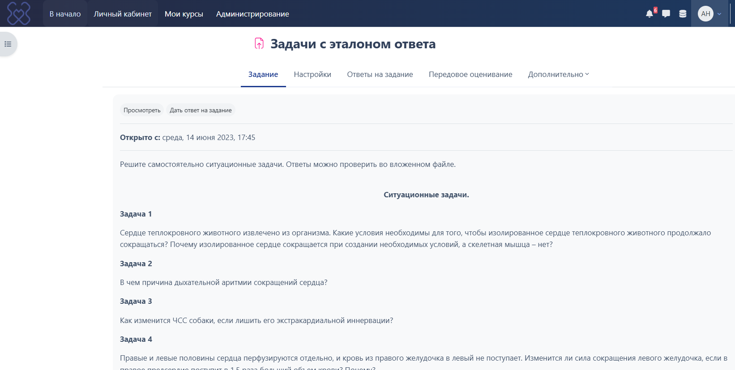Open the Передовое оценивание tab
This screenshot has width=735, height=370.
pyautogui.click(x=470, y=74)
